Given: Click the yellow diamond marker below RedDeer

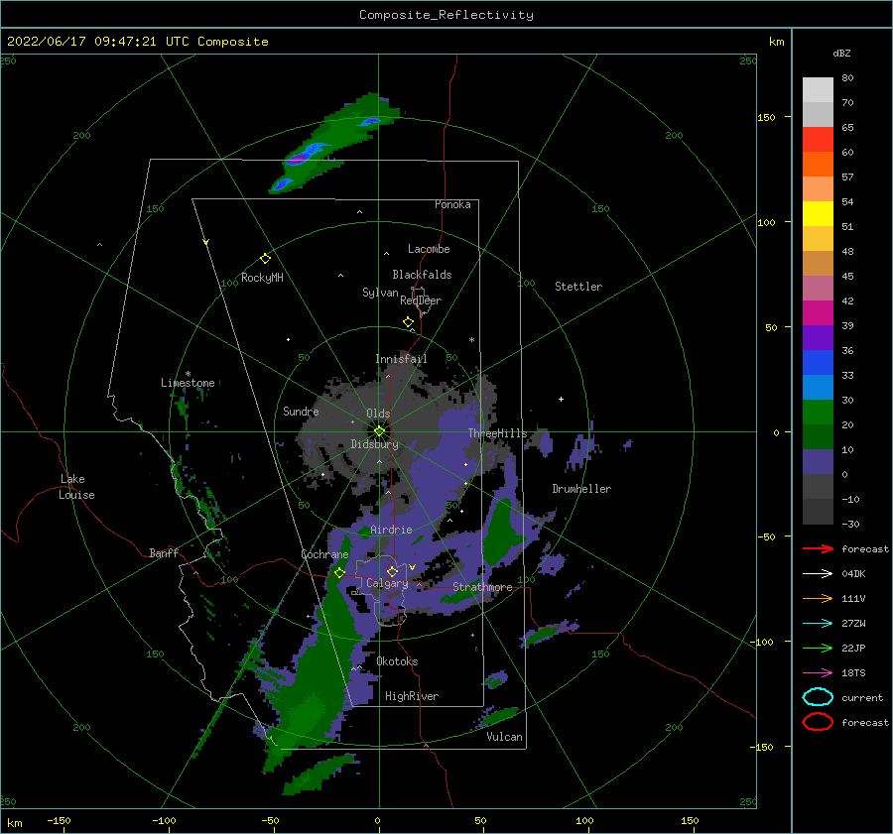Looking at the screenshot, I should [408, 321].
